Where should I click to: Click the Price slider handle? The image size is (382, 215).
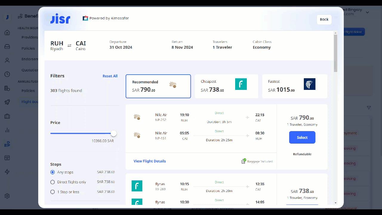[113, 133]
